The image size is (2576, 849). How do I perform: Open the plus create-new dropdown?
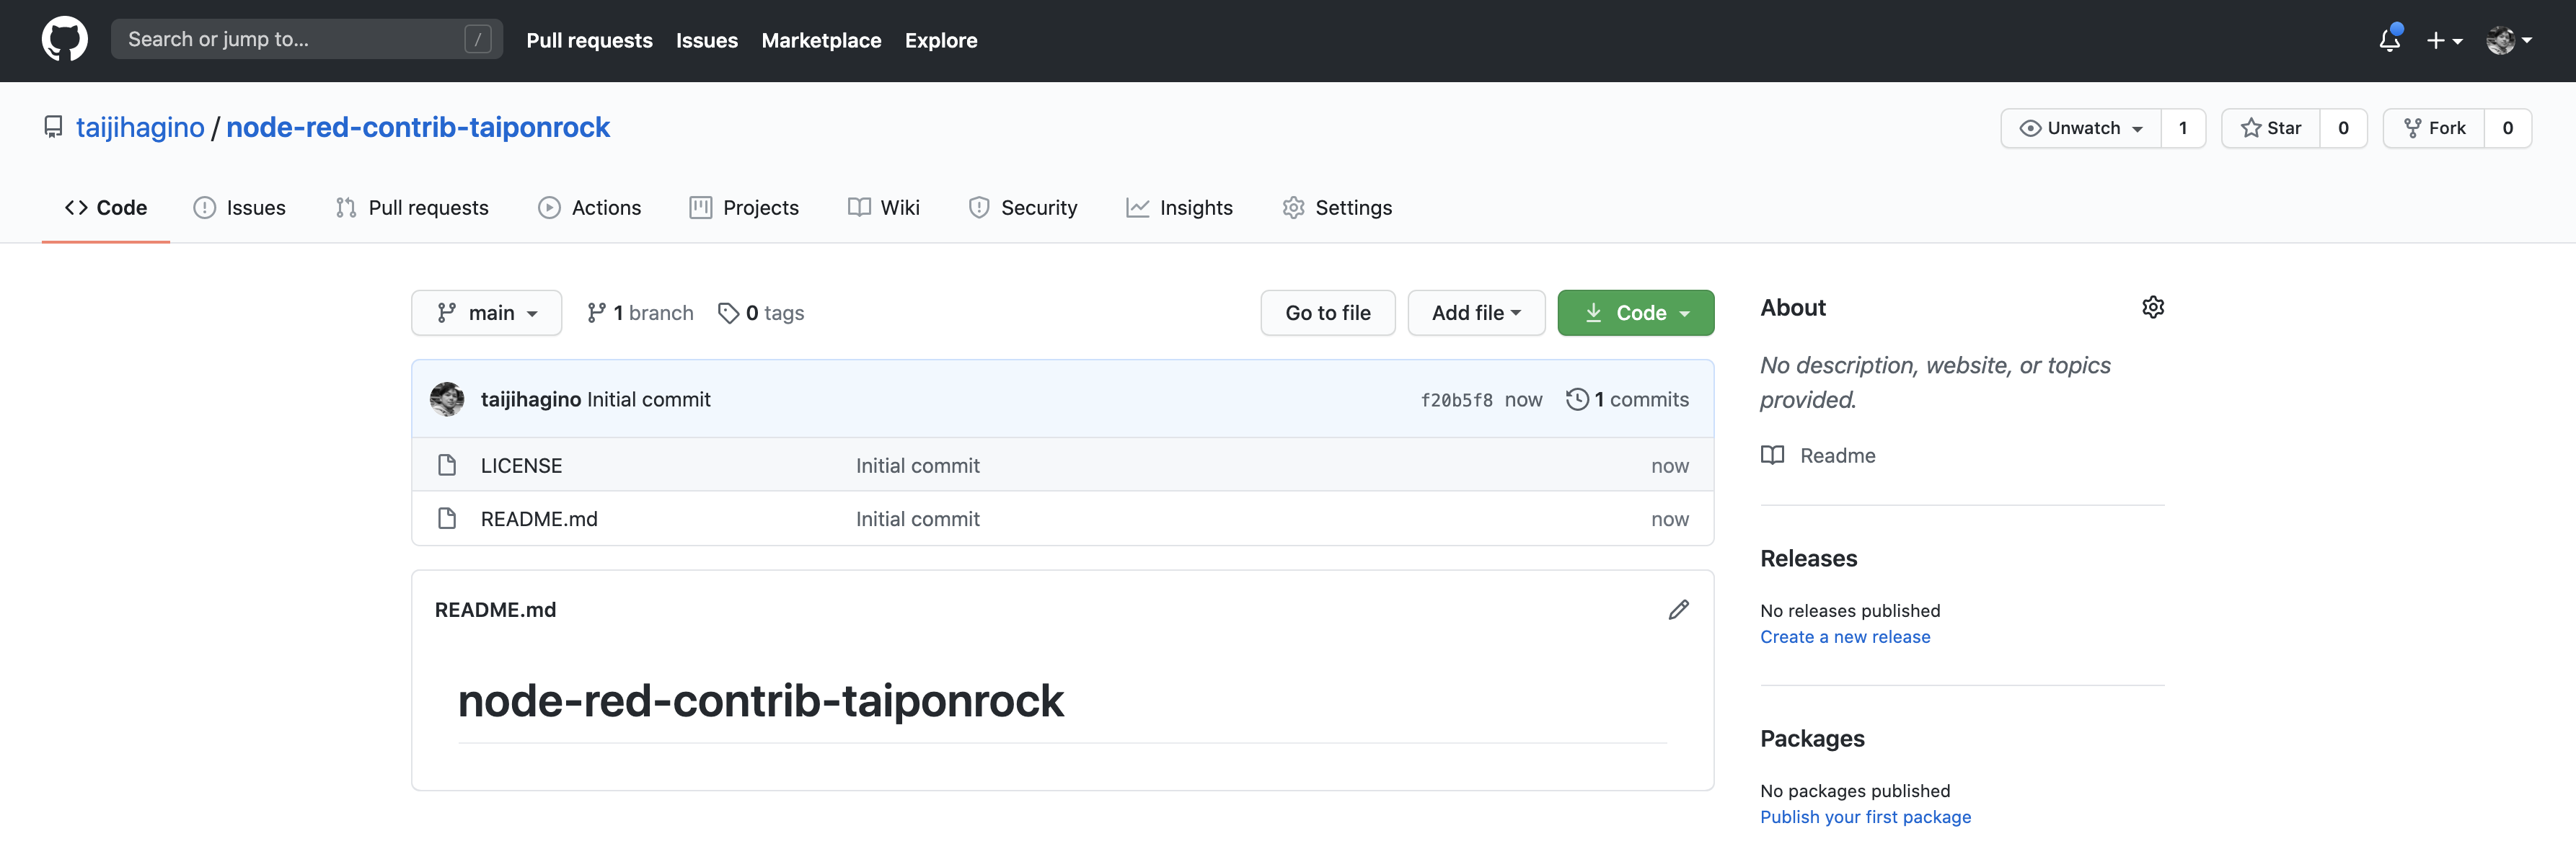pyautogui.click(x=2443, y=40)
